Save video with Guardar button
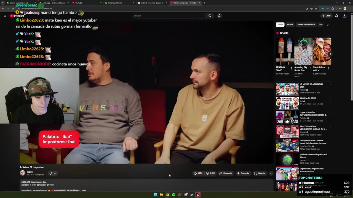The image size is (353, 198). click(x=260, y=173)
